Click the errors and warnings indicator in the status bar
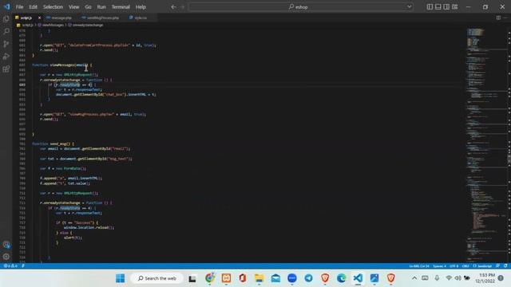The image size is (511, 287). 10,265
